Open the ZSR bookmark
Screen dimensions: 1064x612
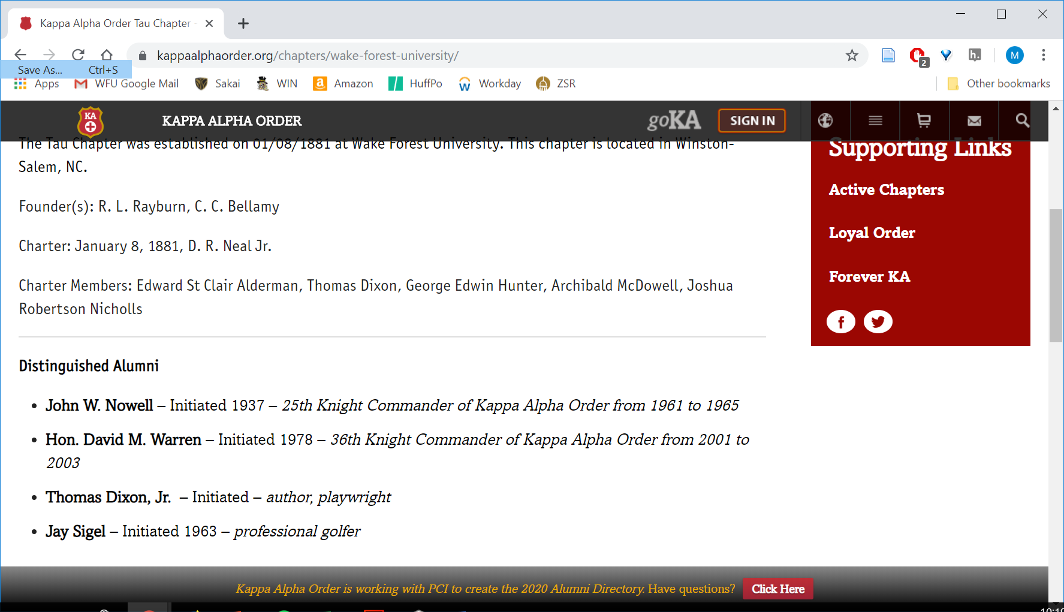(556, 84)
